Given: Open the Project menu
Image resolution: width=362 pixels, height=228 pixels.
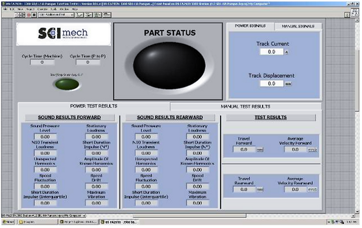Looking at the screenshot, I should [30, 9].
